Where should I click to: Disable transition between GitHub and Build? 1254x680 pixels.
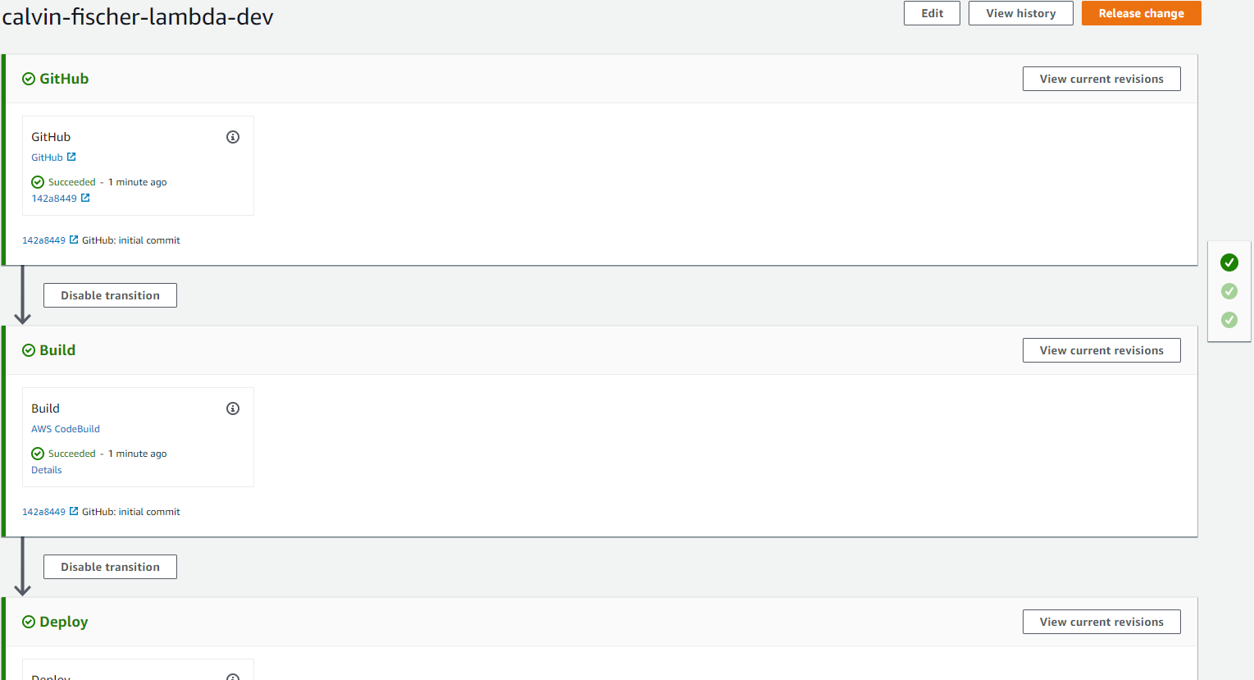(x=110, y=295)
